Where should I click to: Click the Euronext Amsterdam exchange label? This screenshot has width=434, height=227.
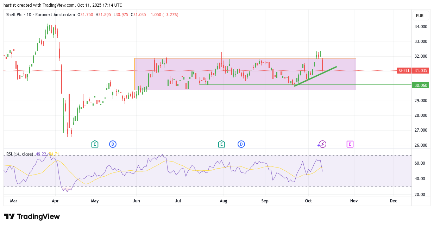point(58,15)
